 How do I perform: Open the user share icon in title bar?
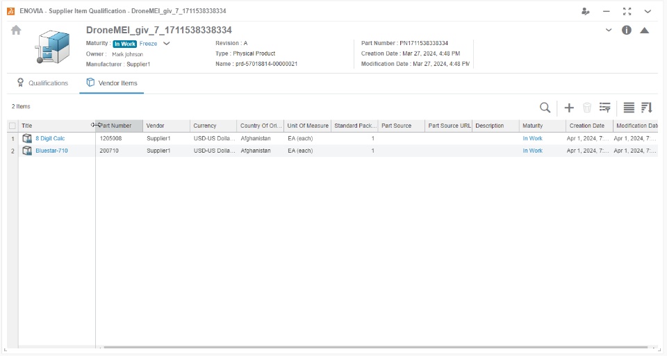tap(586, 12)
